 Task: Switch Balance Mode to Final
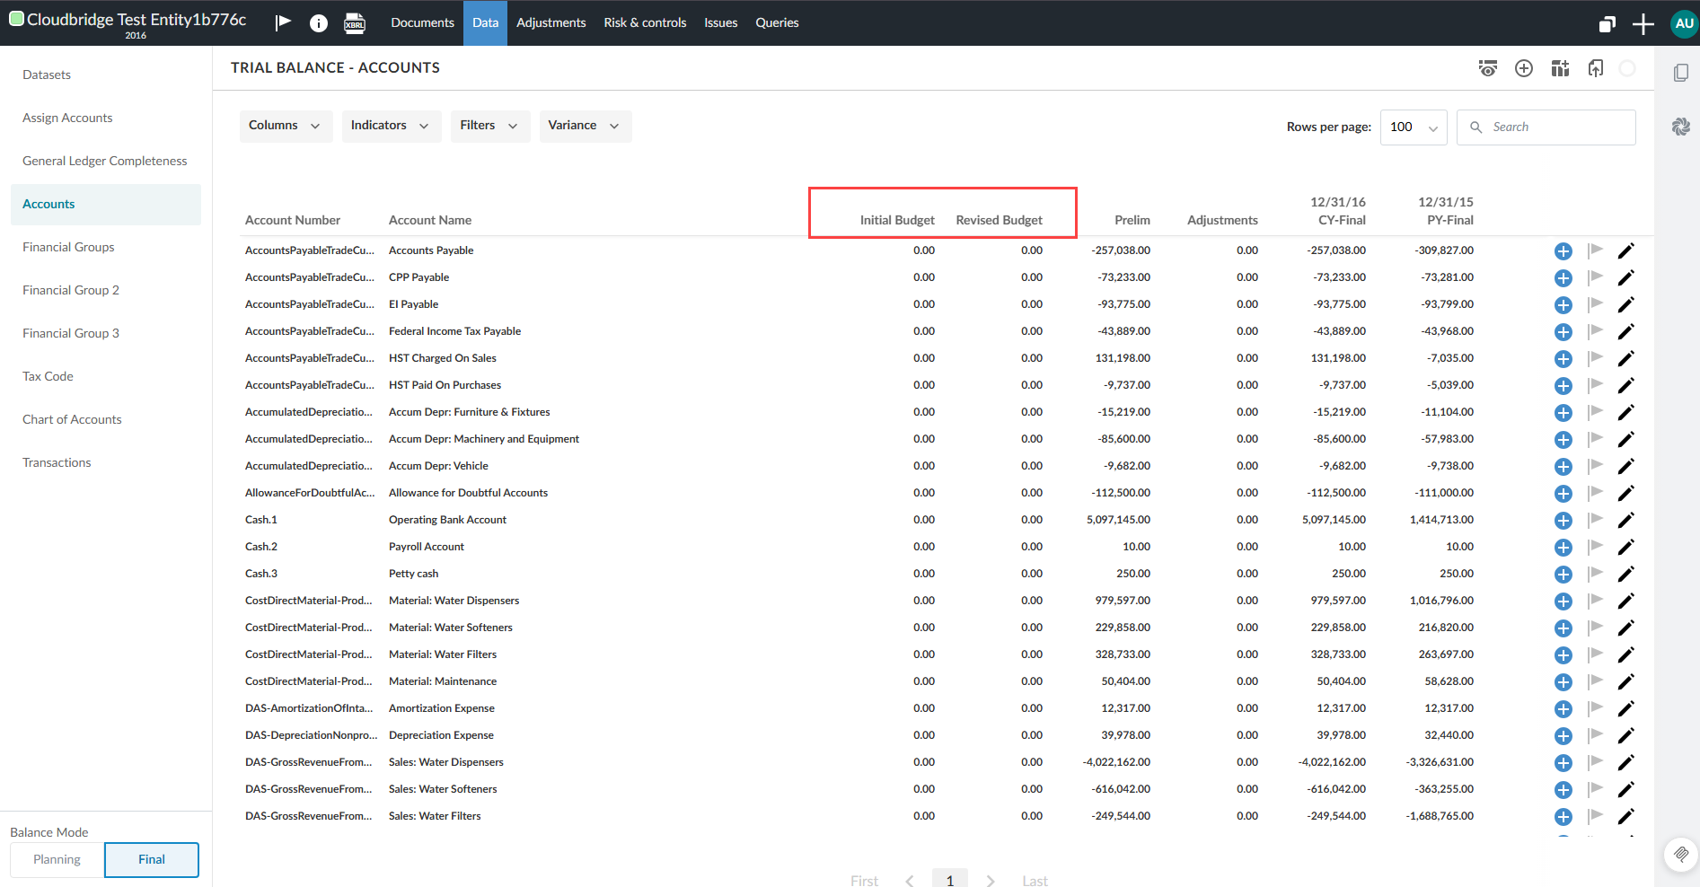(152, 860)
